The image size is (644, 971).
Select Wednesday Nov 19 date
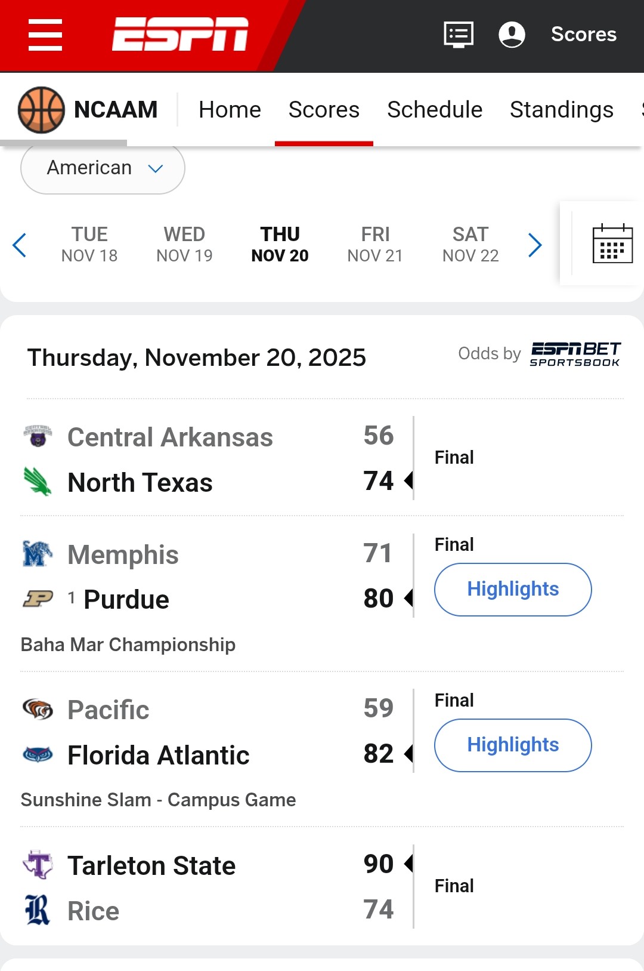coord(184,244)
